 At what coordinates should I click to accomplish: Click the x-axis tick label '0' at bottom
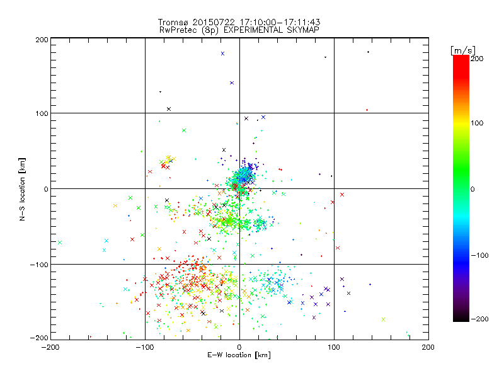[x=239, y=347]
